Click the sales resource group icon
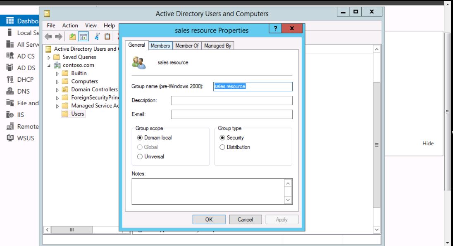The width and height of the screenshot is (453, 246). [x=139, y=63]
